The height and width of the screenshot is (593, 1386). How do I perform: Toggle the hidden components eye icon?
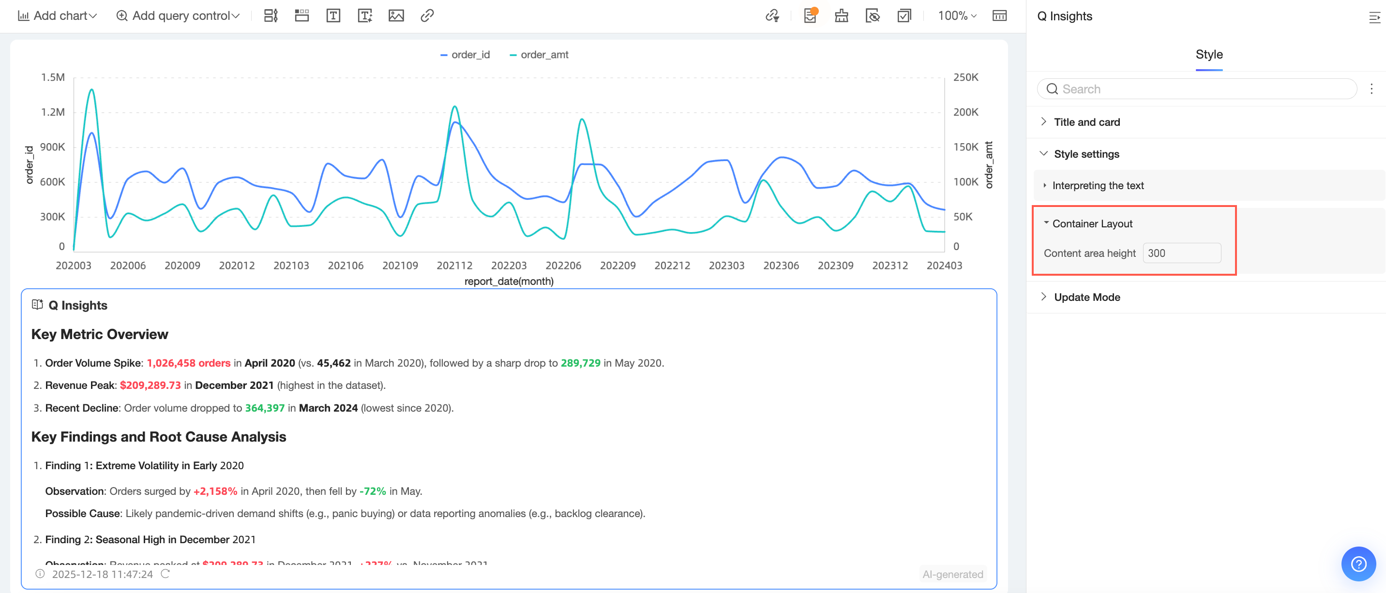tap(873, 15)
